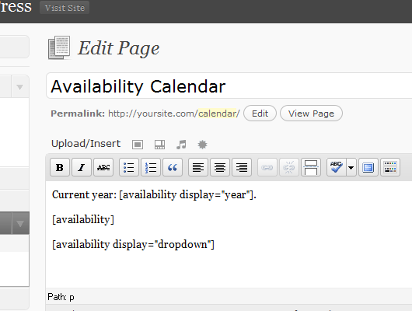Image resolution: width=412 pixels, height=311 pixels.
Task: Click the View Page button
Action: coord(311,114)
